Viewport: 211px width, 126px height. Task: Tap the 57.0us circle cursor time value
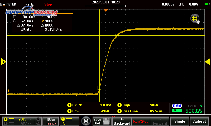tap(27, 21)
